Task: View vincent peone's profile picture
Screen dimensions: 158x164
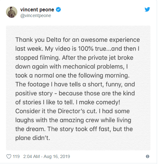Action: (x=12, y=12)
